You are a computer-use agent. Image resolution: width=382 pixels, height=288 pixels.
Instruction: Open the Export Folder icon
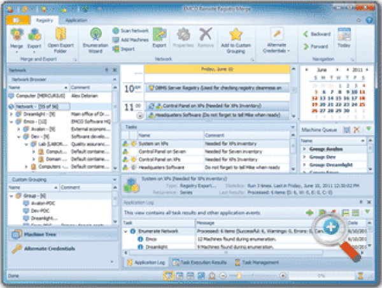click(x=60, y=40)
